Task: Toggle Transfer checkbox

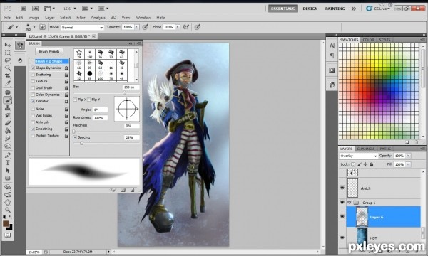Action: coord(33,101)
